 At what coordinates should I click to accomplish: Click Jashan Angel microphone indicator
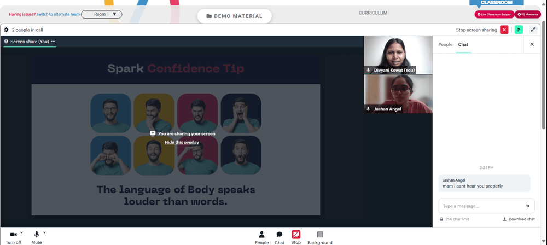(368, 109)
